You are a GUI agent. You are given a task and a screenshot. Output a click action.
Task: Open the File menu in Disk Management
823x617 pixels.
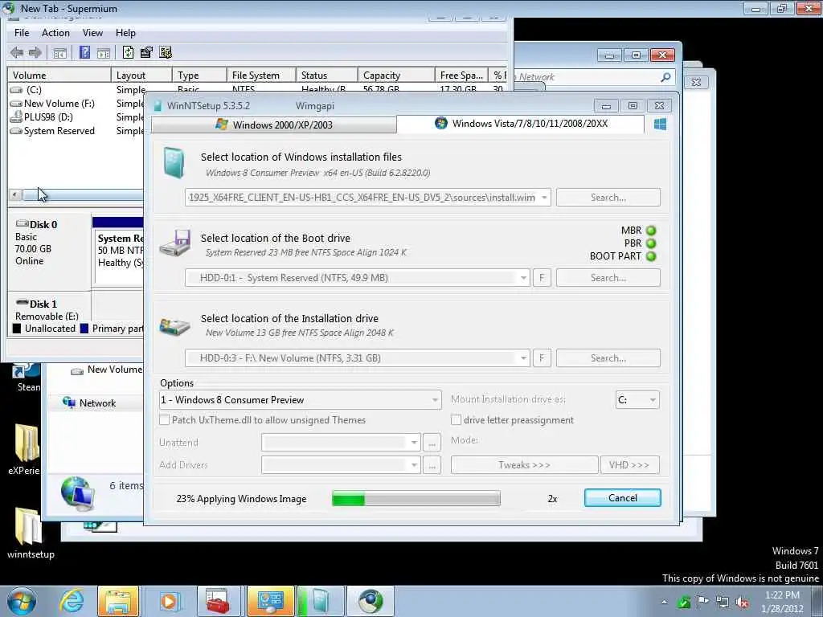tap(22, 32)
